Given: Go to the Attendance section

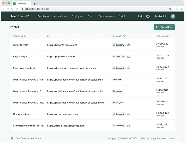Looking at the screenshot, I should pyautogui.click(x=61, y=16).
